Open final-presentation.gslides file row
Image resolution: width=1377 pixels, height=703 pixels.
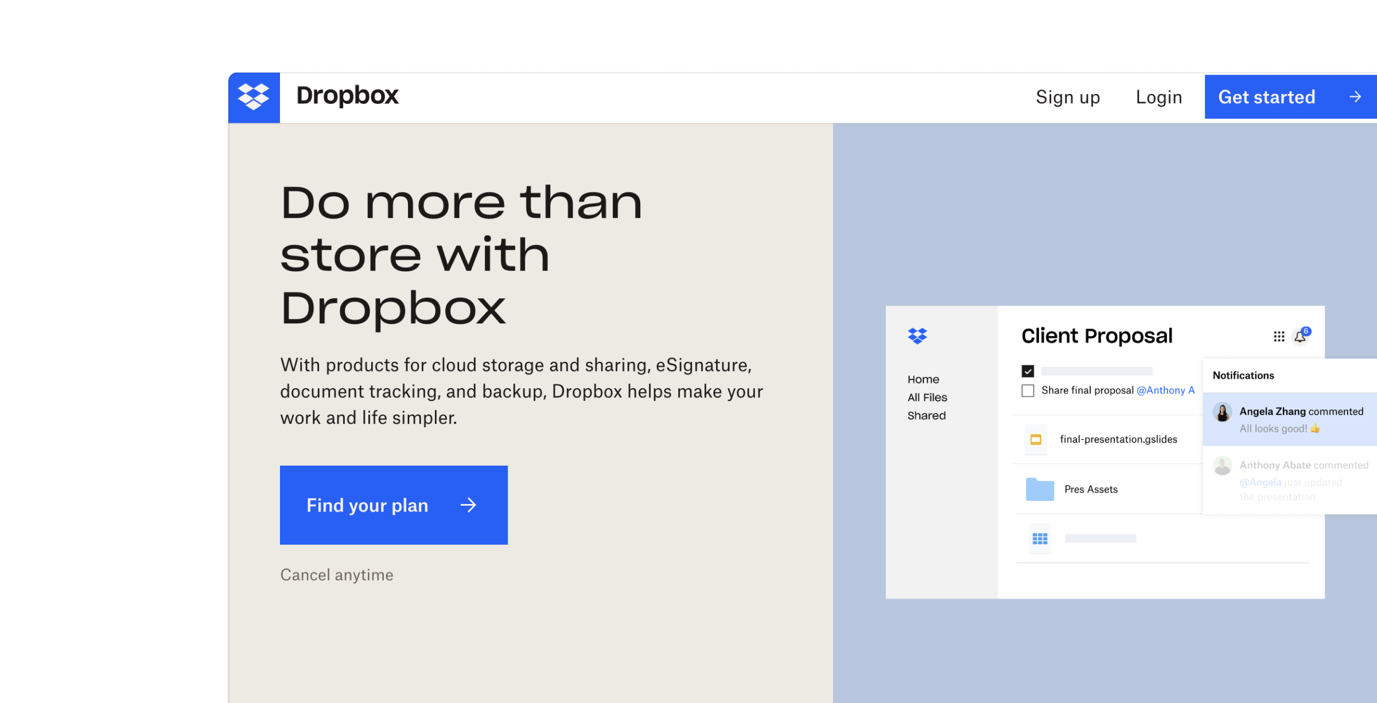click(x=1118, y=439)
